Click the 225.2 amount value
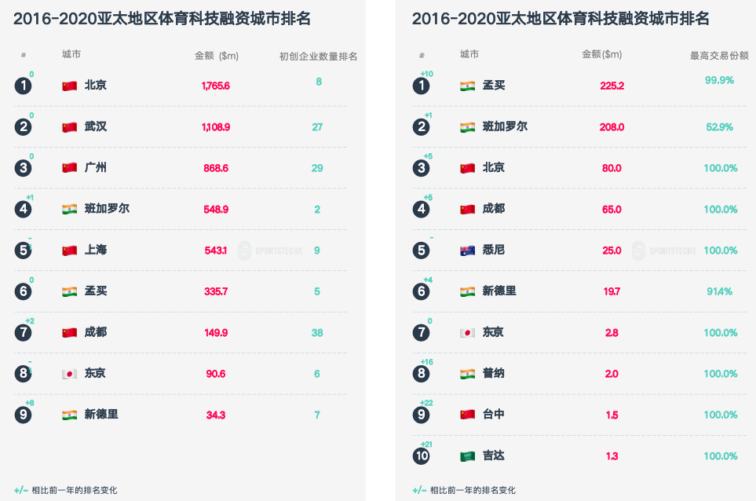The width and height of the screenshot is (756, 501). [x=612, y=86]
